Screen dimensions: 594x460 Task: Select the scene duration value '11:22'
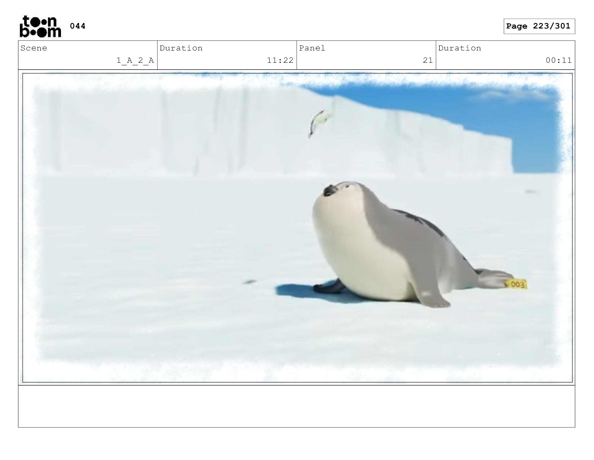[280, 60]
